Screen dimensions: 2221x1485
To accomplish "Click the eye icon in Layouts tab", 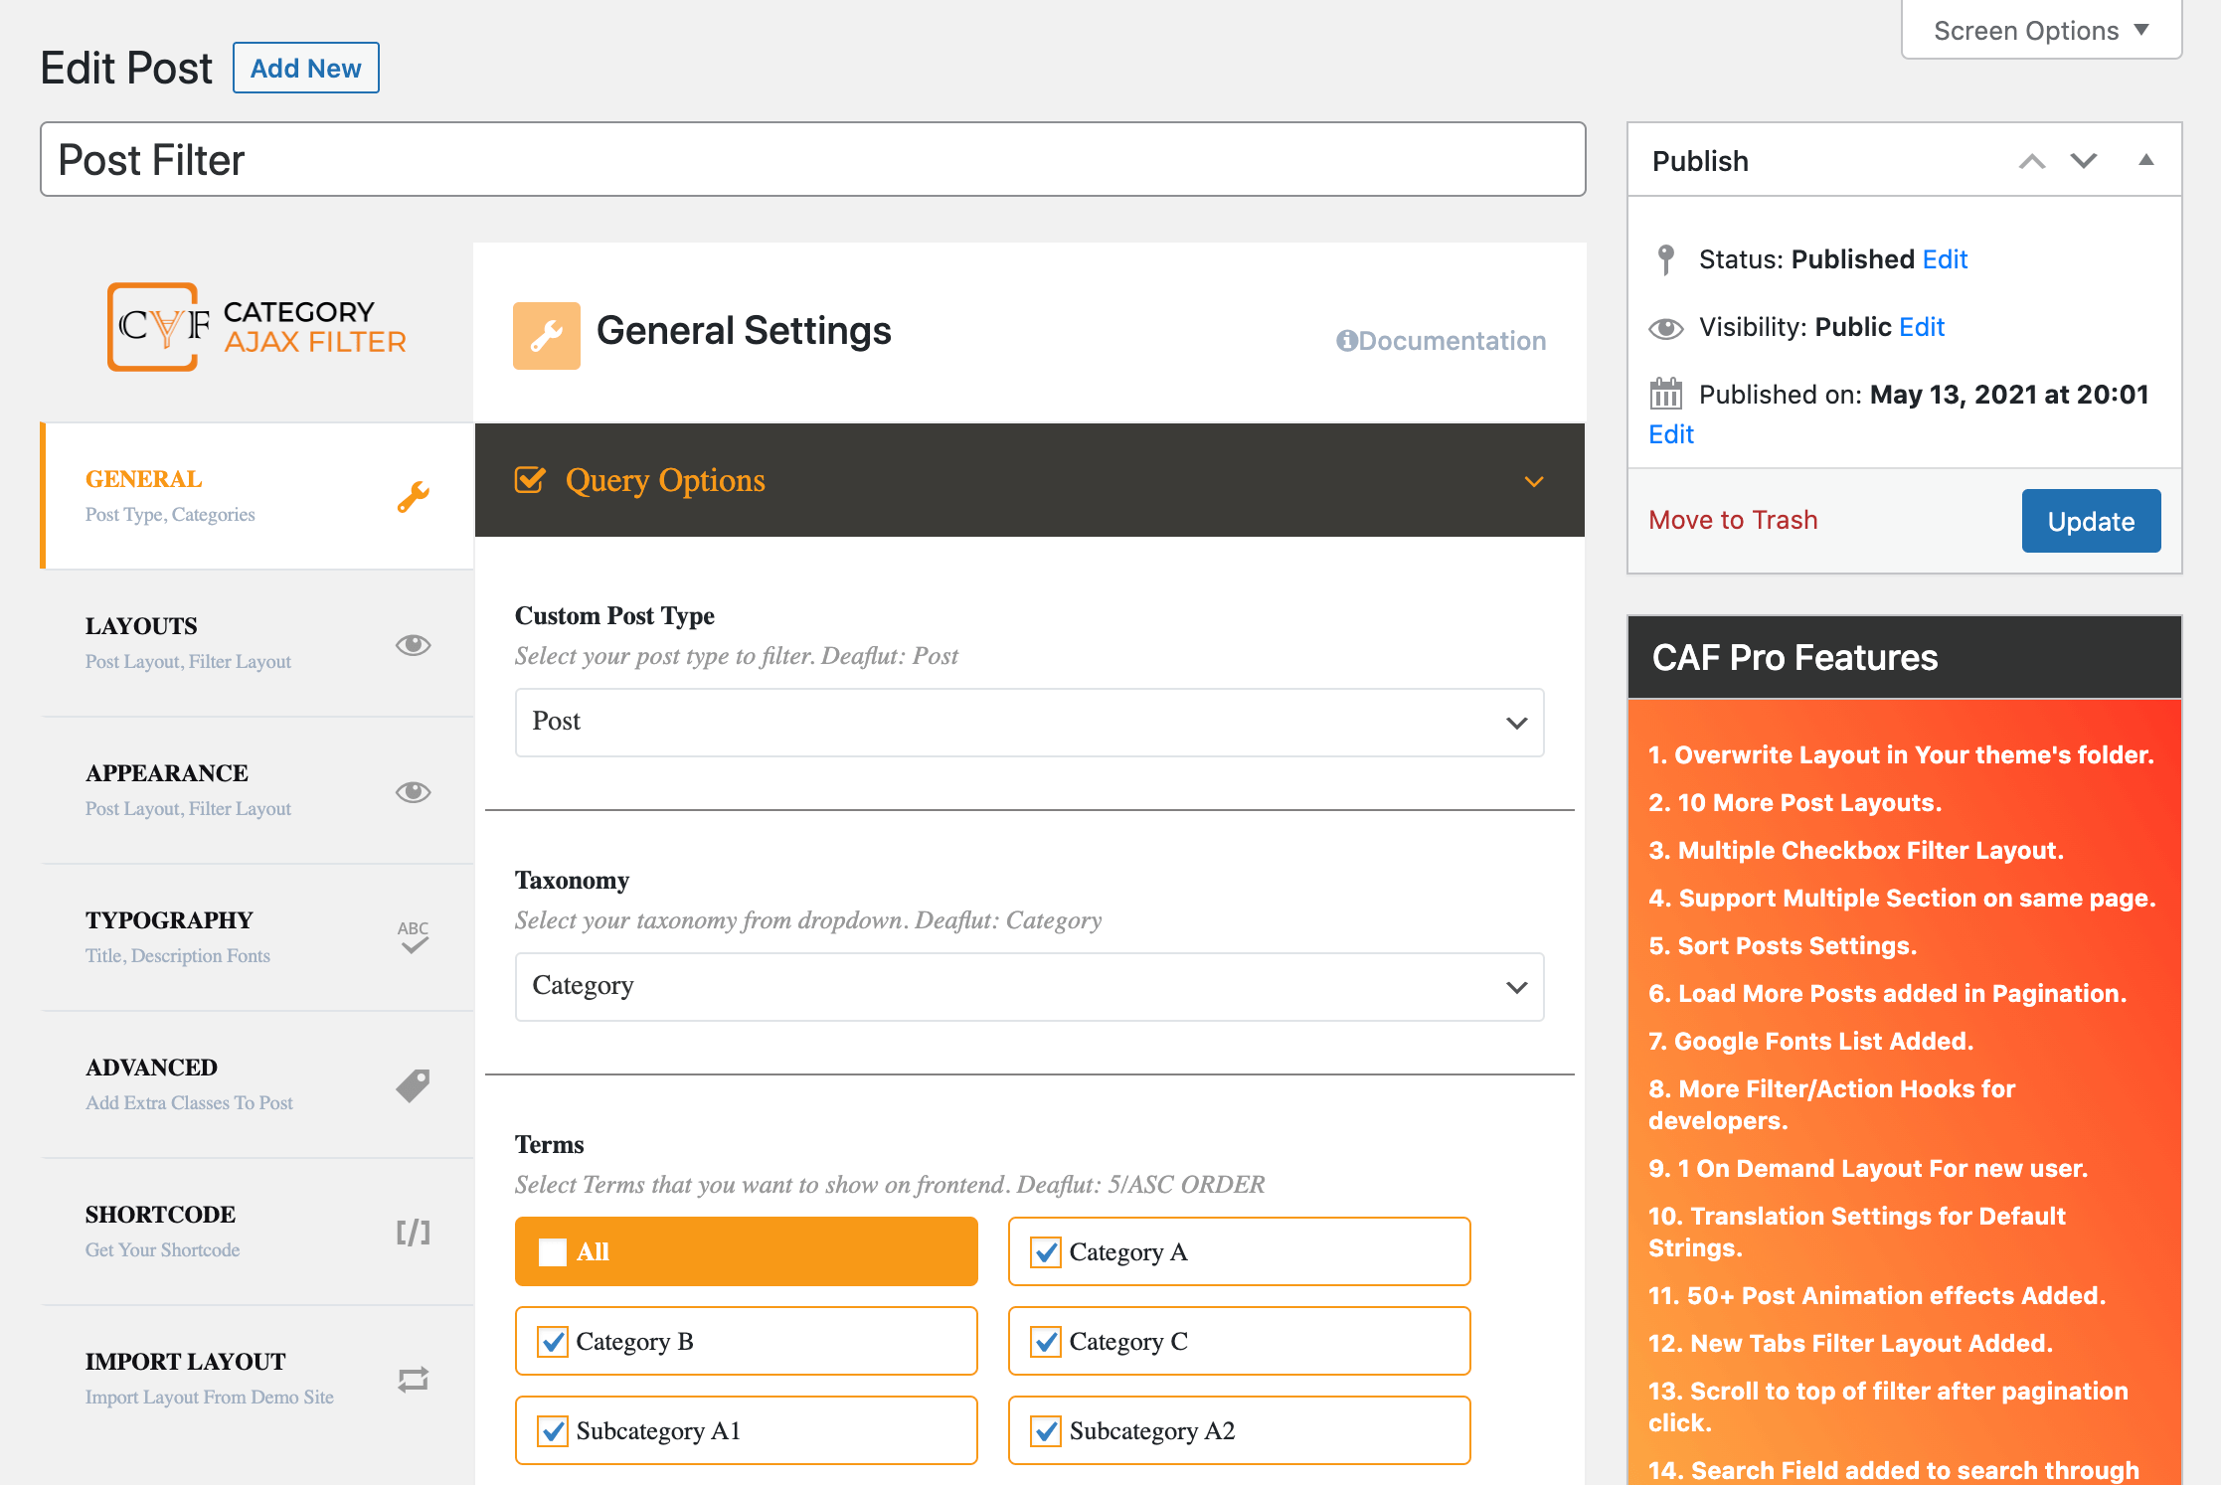I will pyautogui.click(x=413, y=644).
